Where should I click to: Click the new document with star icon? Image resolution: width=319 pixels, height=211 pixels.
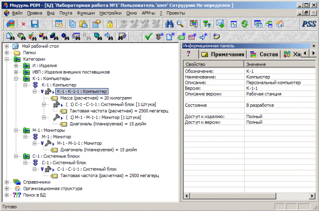pos(171,36)
